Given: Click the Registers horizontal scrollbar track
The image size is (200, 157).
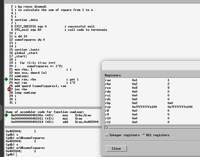Looking at the screenshot, I should [x=154, y=128].
